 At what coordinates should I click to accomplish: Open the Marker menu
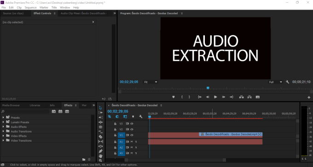[44, 7]
